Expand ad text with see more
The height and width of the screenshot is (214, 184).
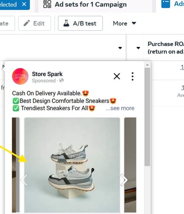pyautogui.click(x=120, y=108)
